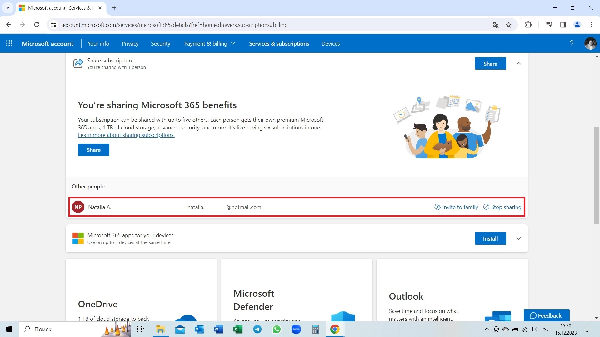Expand Microsoft 365 apps for your devices
Screen dimensions: 600x337
[519, 238]
